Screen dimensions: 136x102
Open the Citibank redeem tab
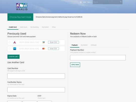[x=94, y=45]
